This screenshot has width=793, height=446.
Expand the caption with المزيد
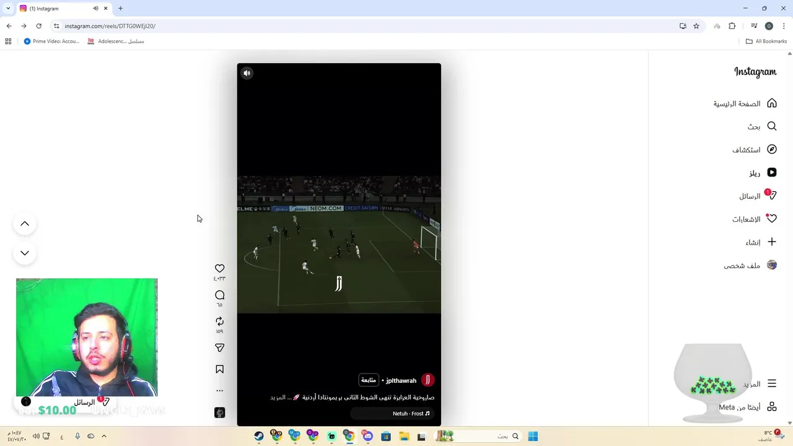pyautogui.click(x=277, y=397)
